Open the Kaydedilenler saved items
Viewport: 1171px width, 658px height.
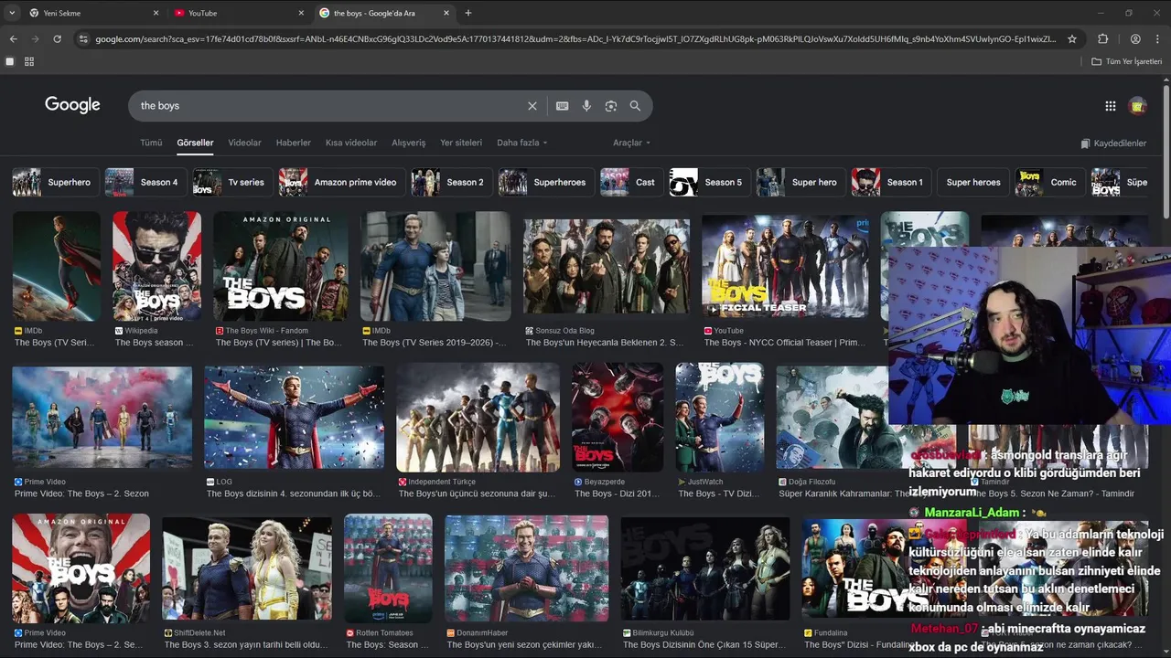tap(1113, 143)
